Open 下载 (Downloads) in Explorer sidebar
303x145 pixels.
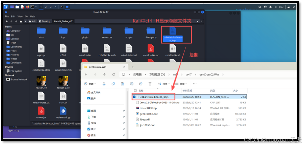(x=92, y=117)
